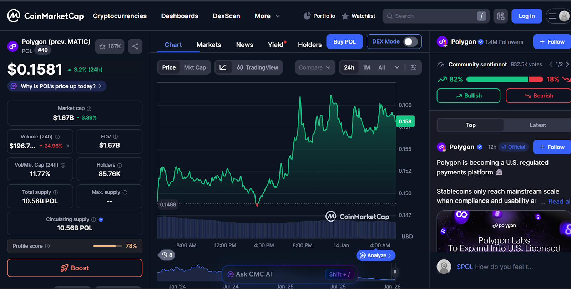Open the More menu in navigation
This screenshot has width=571, height=289.
tap(267, 16)
